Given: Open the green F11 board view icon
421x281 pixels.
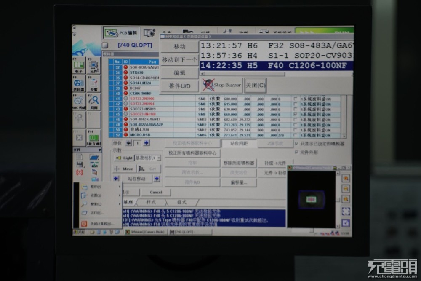Looking at the screenshot, I should tap(94, 138).
